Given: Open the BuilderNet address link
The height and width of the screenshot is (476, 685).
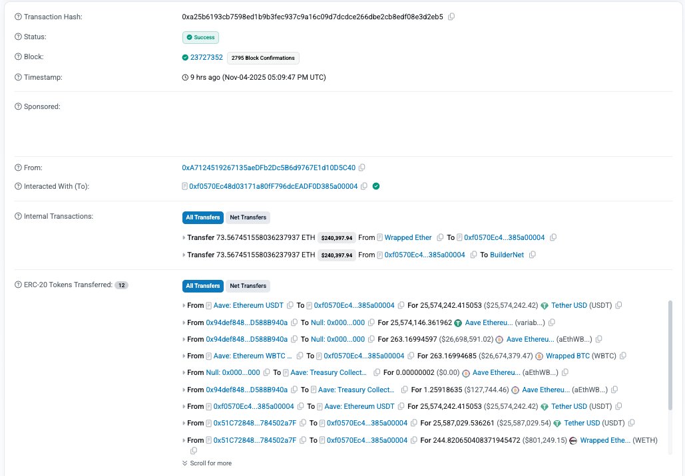Looking at the screenshot, I should tap(507, 255).
